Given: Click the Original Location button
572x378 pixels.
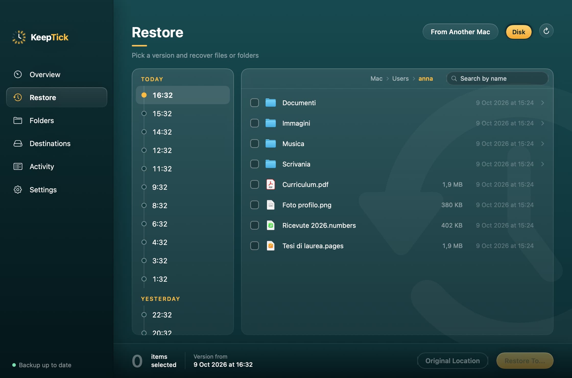Looking at the screenshot, I should click(452, 360).
